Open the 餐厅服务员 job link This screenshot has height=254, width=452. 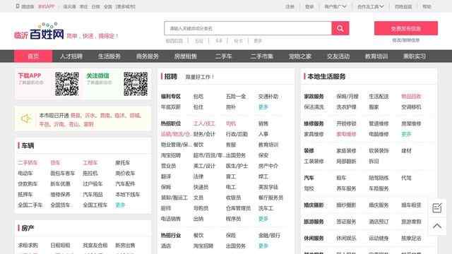[x=270, y=198]
